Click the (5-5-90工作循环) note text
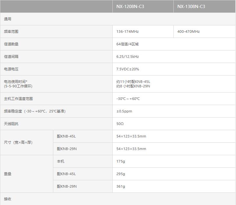 [x=18, y=86]
